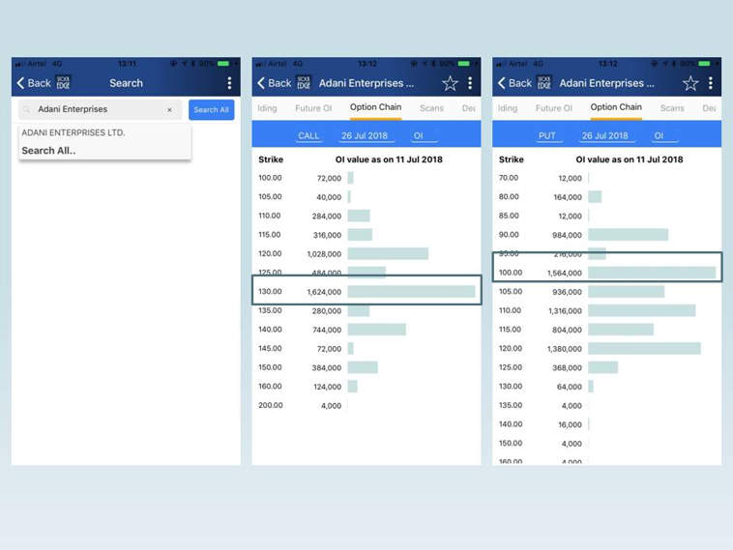Click PUT OI value 984,000

click(567, 235)
